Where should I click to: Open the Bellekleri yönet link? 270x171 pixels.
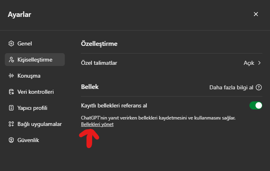click(x=97, y=125)
